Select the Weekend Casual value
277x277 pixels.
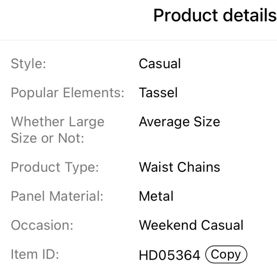pyautogui.click(x=191, y=225)
